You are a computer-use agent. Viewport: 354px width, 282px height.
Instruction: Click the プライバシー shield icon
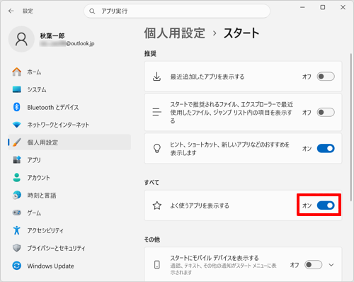point(17,248)
